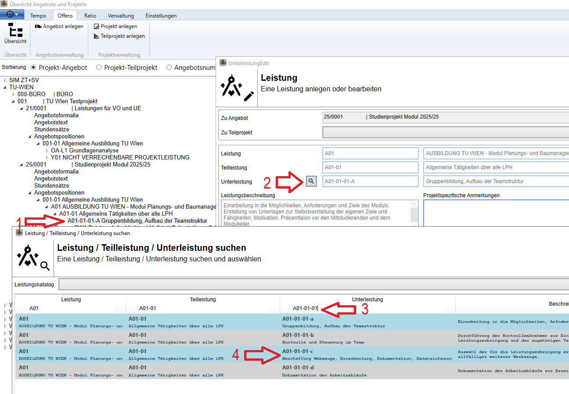
Task: Collapse the TU-WIEN tree node
Action: point(5,87)
